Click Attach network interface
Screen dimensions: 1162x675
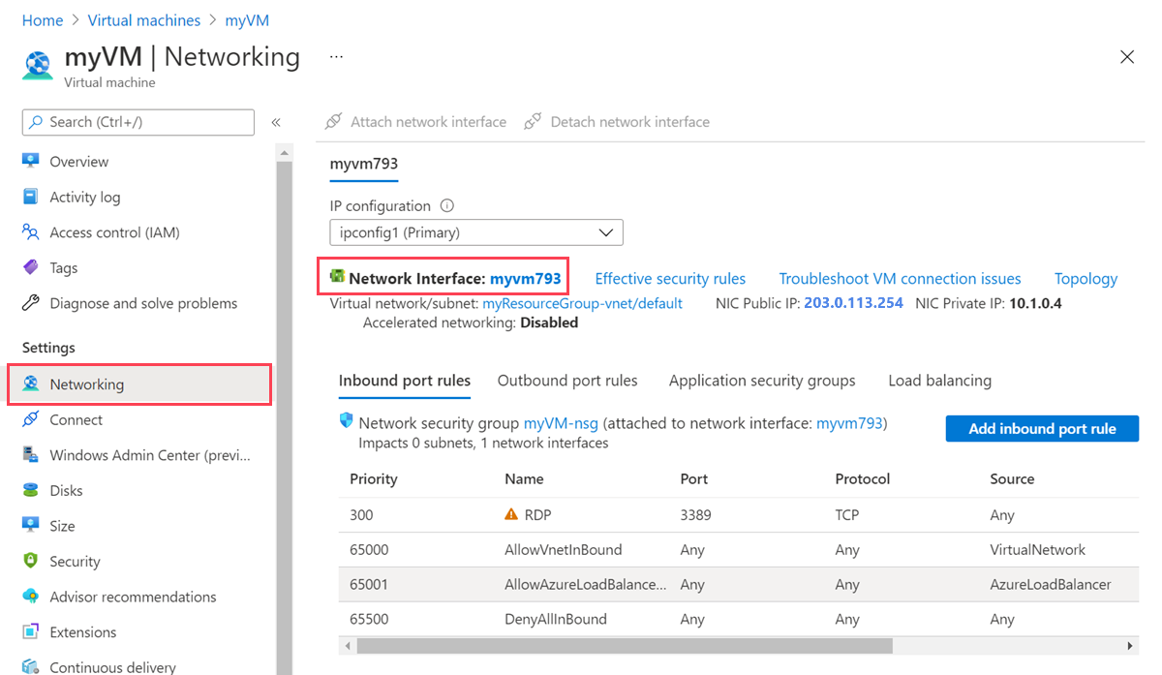pyautogui.click(x=416, y=122)
